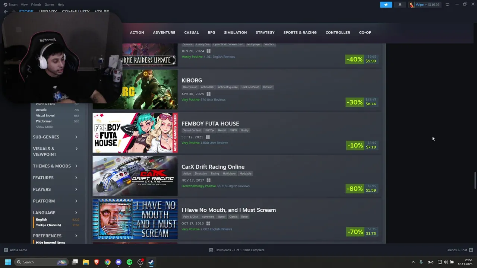
Task: Toggle the Visual Novel genre filter
Action: pos(57,115)
